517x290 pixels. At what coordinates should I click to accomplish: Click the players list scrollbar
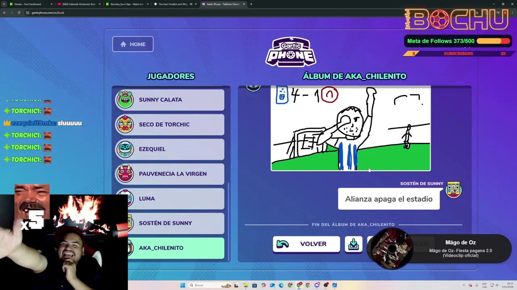(x=229, y=221)
